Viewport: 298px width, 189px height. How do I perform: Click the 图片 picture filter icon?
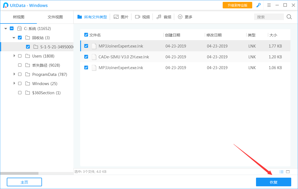pos(116,17)
